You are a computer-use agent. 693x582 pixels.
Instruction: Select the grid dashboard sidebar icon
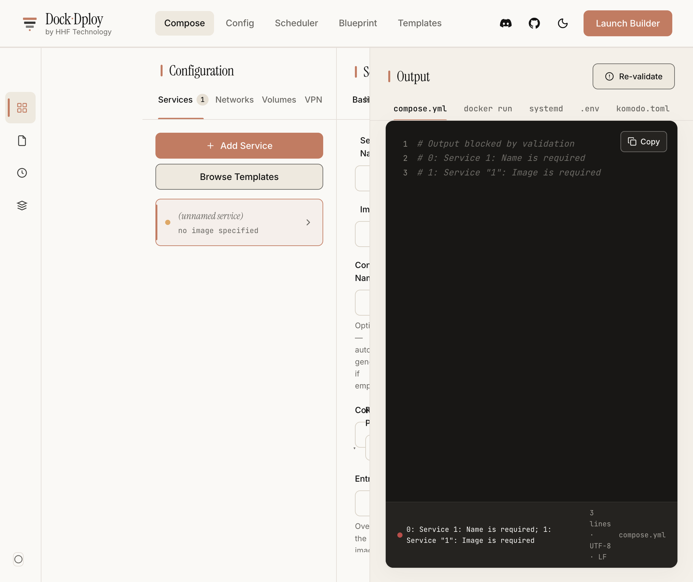(x=22, y=108)
